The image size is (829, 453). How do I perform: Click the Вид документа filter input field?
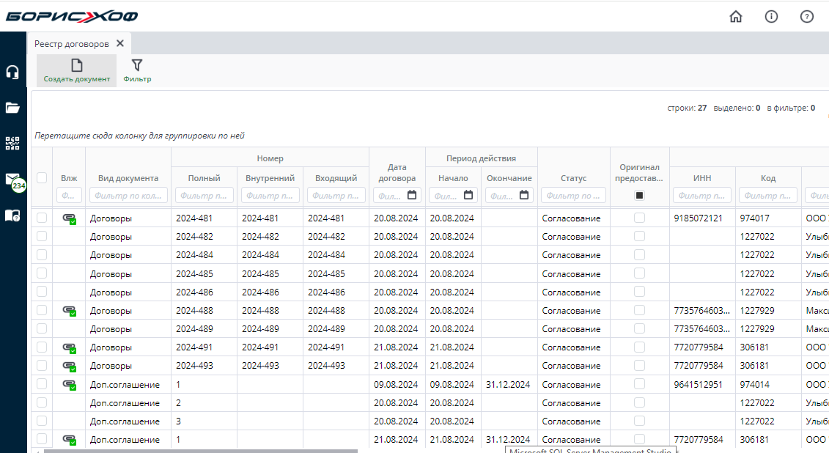[128, 196]
